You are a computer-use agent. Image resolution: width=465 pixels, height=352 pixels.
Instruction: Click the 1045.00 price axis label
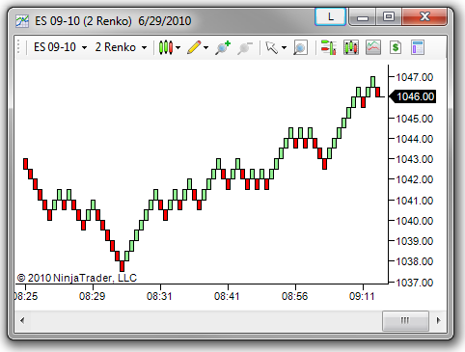click(x=415, y=119)
